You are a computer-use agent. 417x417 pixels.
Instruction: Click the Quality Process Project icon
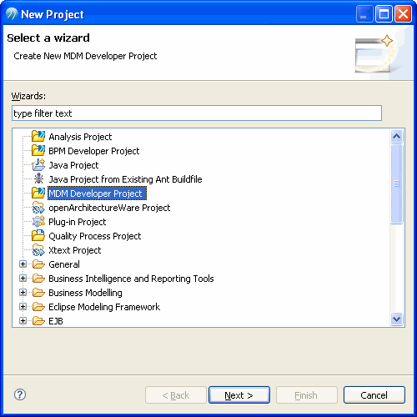pos(38,236)
